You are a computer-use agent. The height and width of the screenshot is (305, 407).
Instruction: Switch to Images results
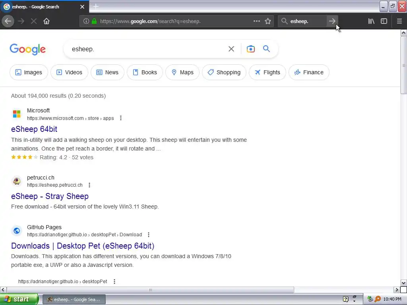coord(29,72)
